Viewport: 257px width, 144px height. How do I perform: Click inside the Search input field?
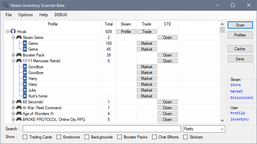tap(102, 129)
